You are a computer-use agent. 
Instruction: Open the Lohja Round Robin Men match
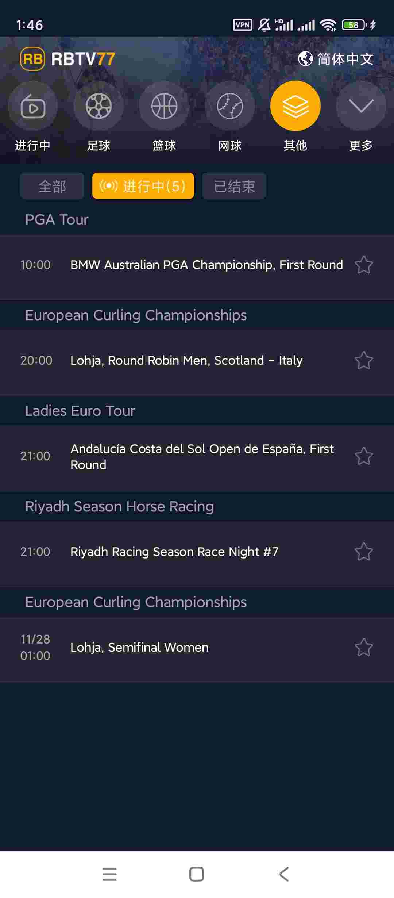186,361
